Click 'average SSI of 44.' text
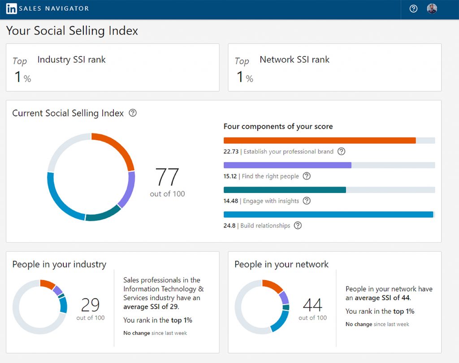The height and width of the screenshot is (363, 459). 383,298
